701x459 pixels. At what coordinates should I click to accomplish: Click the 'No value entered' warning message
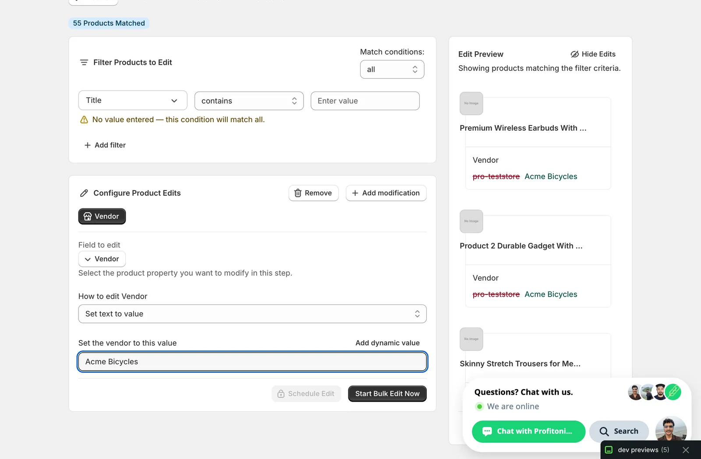point(178,119)
